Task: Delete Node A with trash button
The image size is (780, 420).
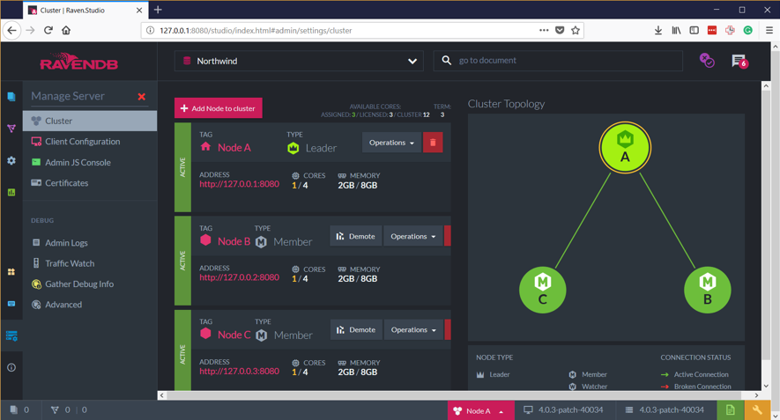Action: pyautogui.click(x=433, y=143)
